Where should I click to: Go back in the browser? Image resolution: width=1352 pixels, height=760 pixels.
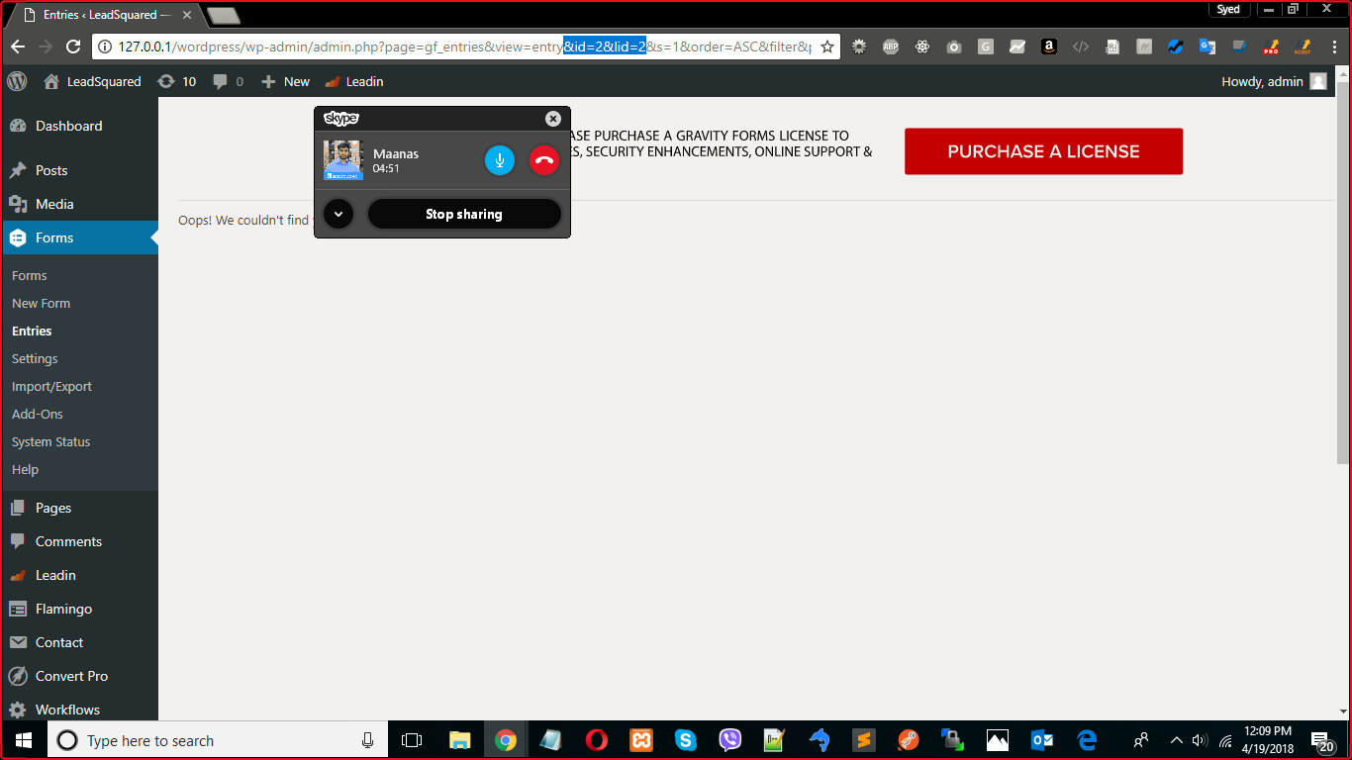(x=17, y=47)
